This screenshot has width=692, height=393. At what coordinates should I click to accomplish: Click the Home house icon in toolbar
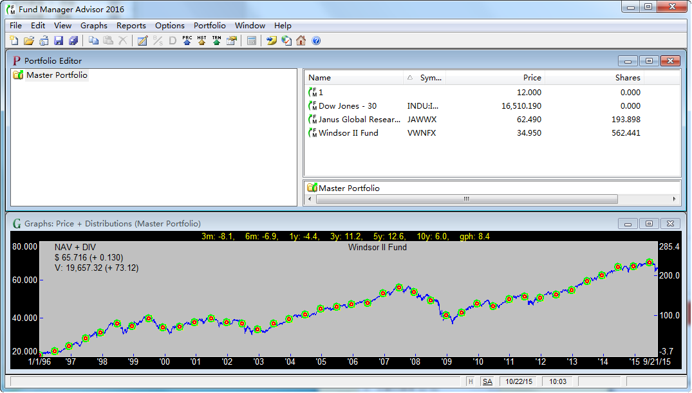[x=301, y=41]
